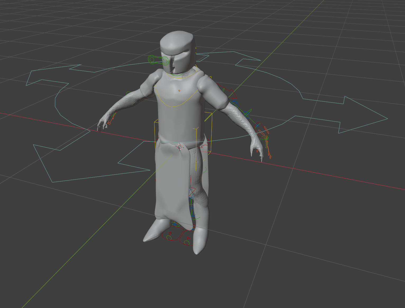The width and height of the screenshot is (405, 308).
Task: Select the orange origin dot on chest
Action: pos(179,91)
